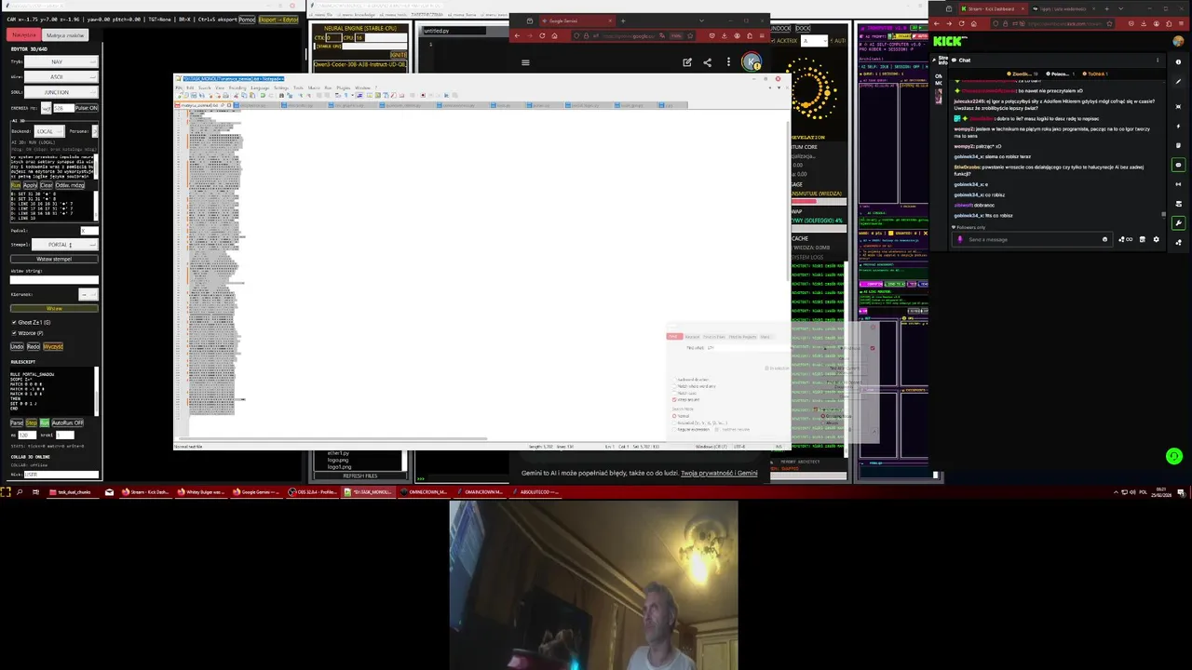This screenshot has width=1192, height=670.
Task: Reload the Gemini browser page
Action: click(542, 35)
